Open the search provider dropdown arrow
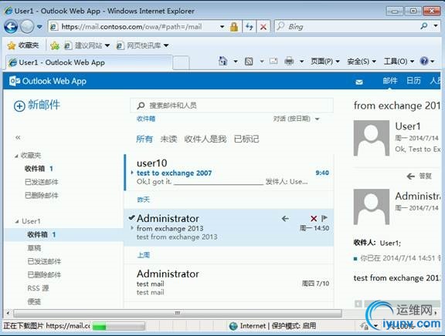 pos(436,26)
